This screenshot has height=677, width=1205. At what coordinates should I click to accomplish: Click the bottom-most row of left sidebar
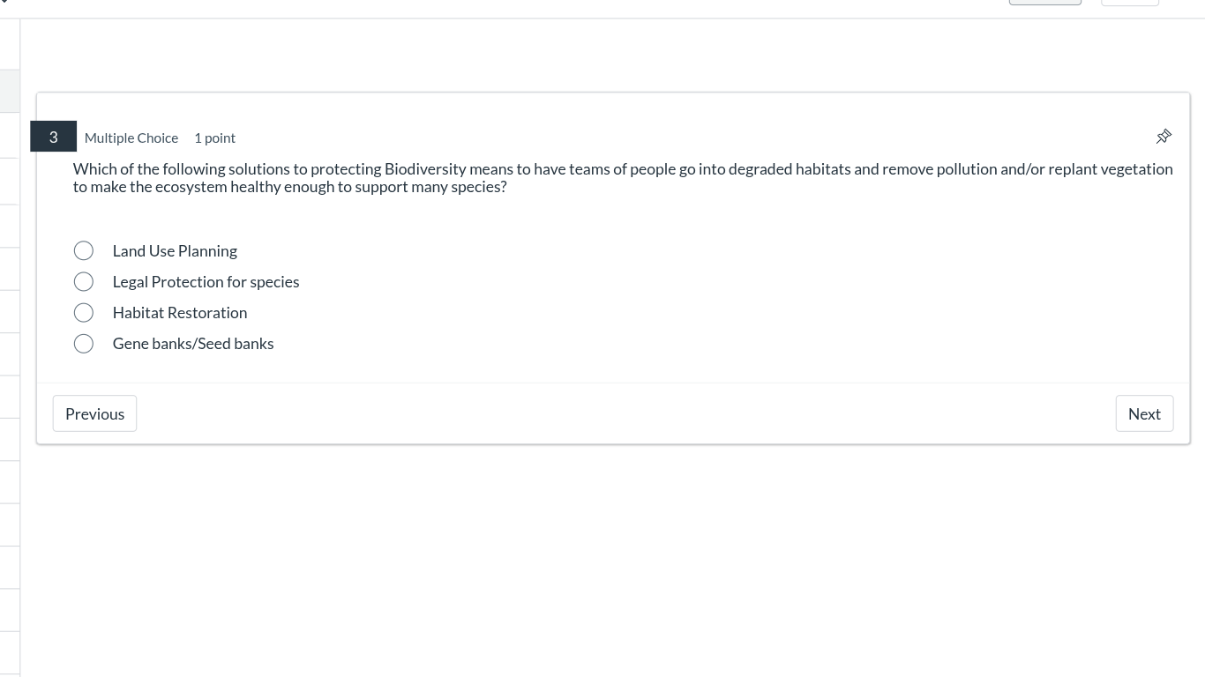pyautogui.click(x=10, y=654)
